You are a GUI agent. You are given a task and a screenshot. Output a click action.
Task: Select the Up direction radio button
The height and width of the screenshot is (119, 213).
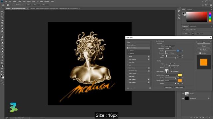tap(165, 53)
